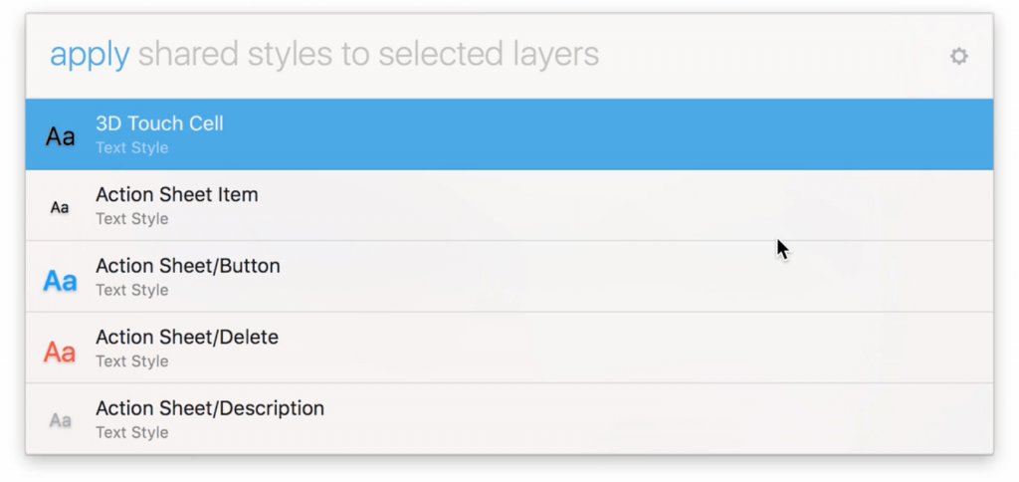Click the blue Aa text style icon

(x=60, y=281)
